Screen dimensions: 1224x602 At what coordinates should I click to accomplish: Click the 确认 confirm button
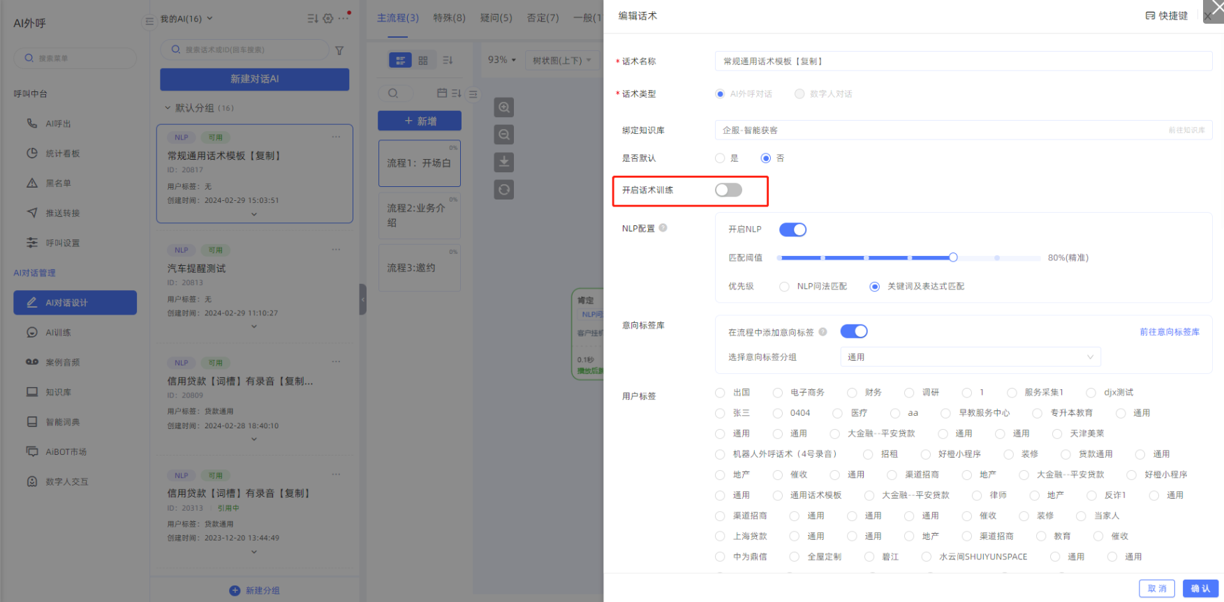click(x=1200, y=588)
